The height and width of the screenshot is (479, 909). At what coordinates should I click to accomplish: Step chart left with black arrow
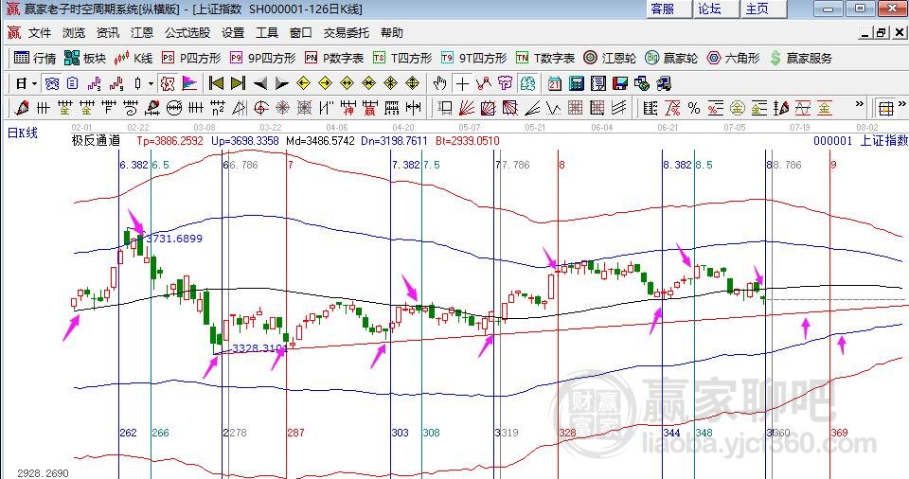(x=260, y=84)
